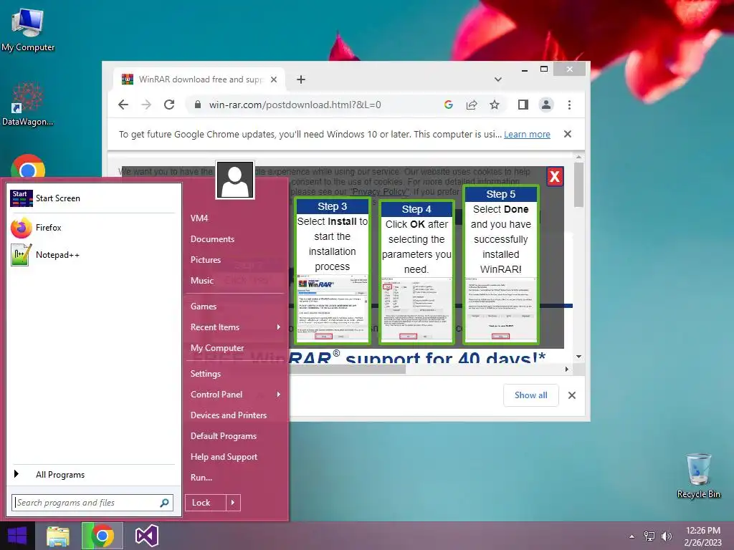Click the page's vertical scrollbar thumb

point(578,184)
